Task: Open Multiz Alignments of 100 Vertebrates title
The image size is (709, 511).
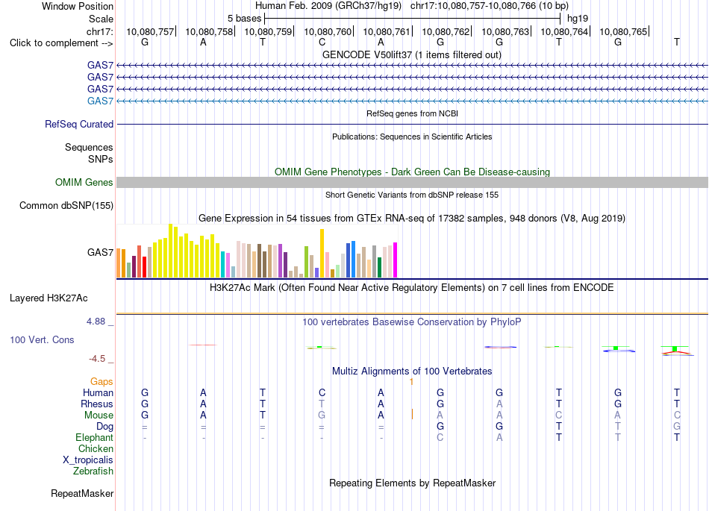Action: pyautogui.click(x=412, y=371)
